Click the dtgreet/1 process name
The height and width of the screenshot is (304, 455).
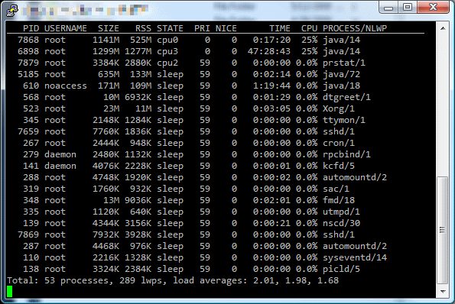(346, 97)
